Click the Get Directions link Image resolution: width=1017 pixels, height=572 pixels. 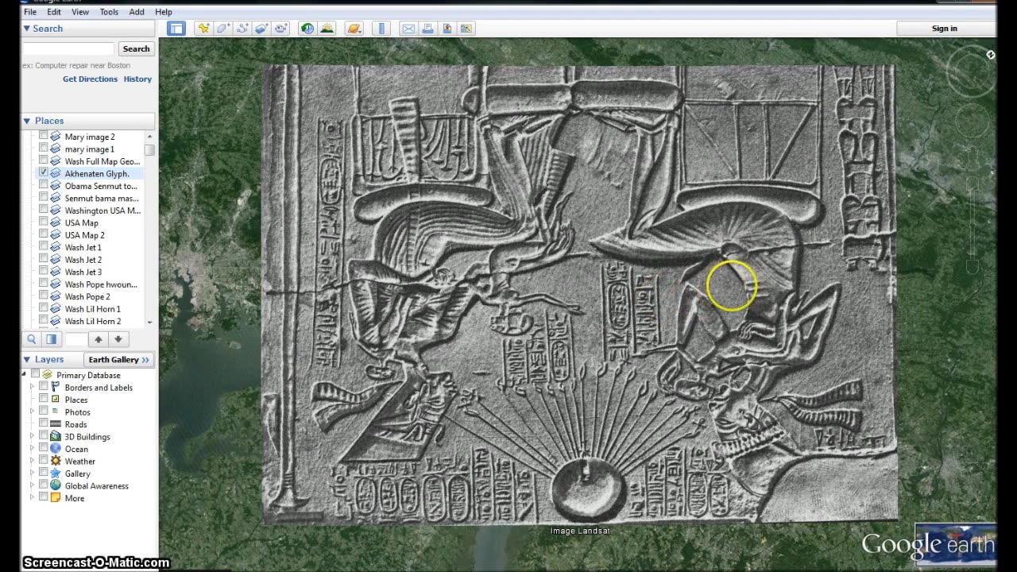(90, 79)
